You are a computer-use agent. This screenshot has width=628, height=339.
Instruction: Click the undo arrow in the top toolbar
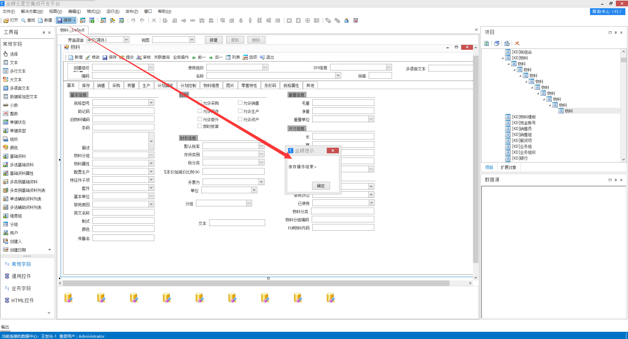[133, 20]
